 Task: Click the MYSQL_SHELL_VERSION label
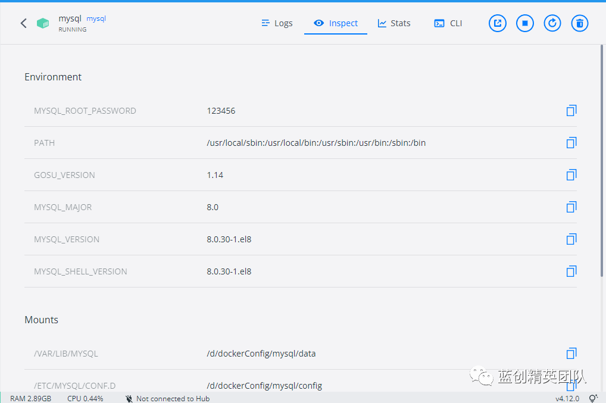80,271
